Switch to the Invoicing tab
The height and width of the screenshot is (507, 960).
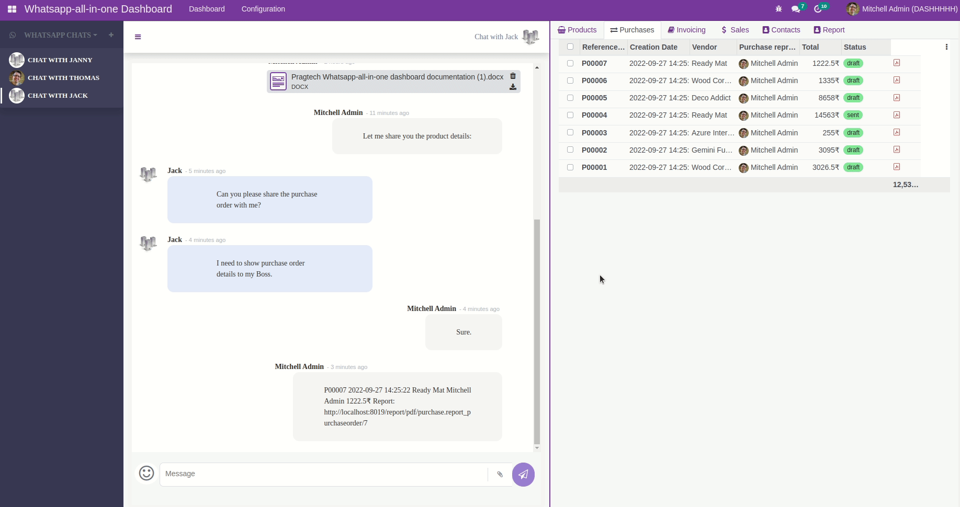point(686,30)
